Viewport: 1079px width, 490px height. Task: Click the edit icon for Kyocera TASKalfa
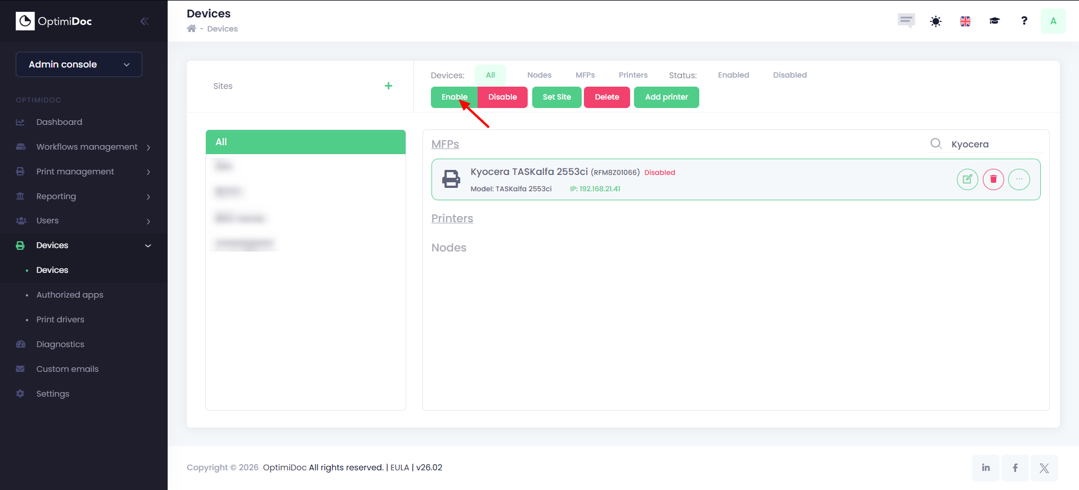click(967, 179)
